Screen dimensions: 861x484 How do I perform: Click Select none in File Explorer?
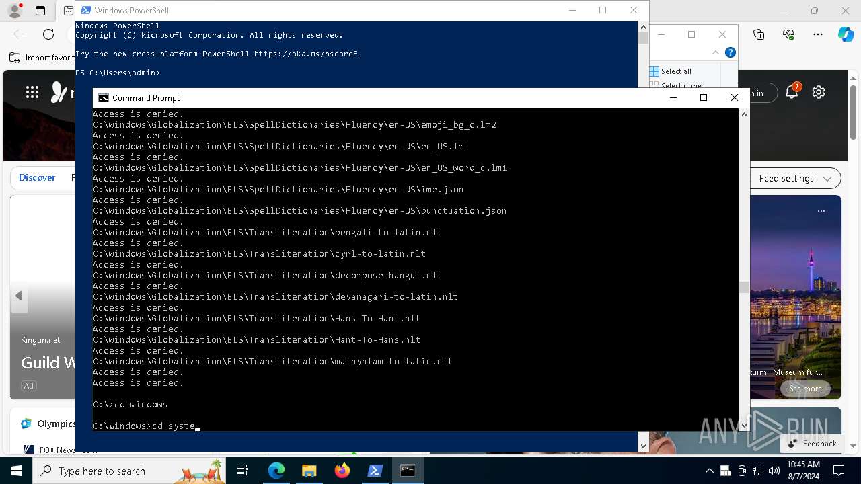pos(676,85)
